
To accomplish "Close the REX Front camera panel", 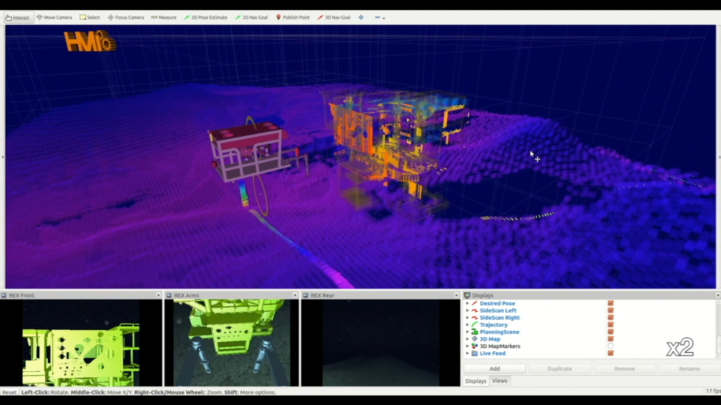I will [x=158, y=295].
